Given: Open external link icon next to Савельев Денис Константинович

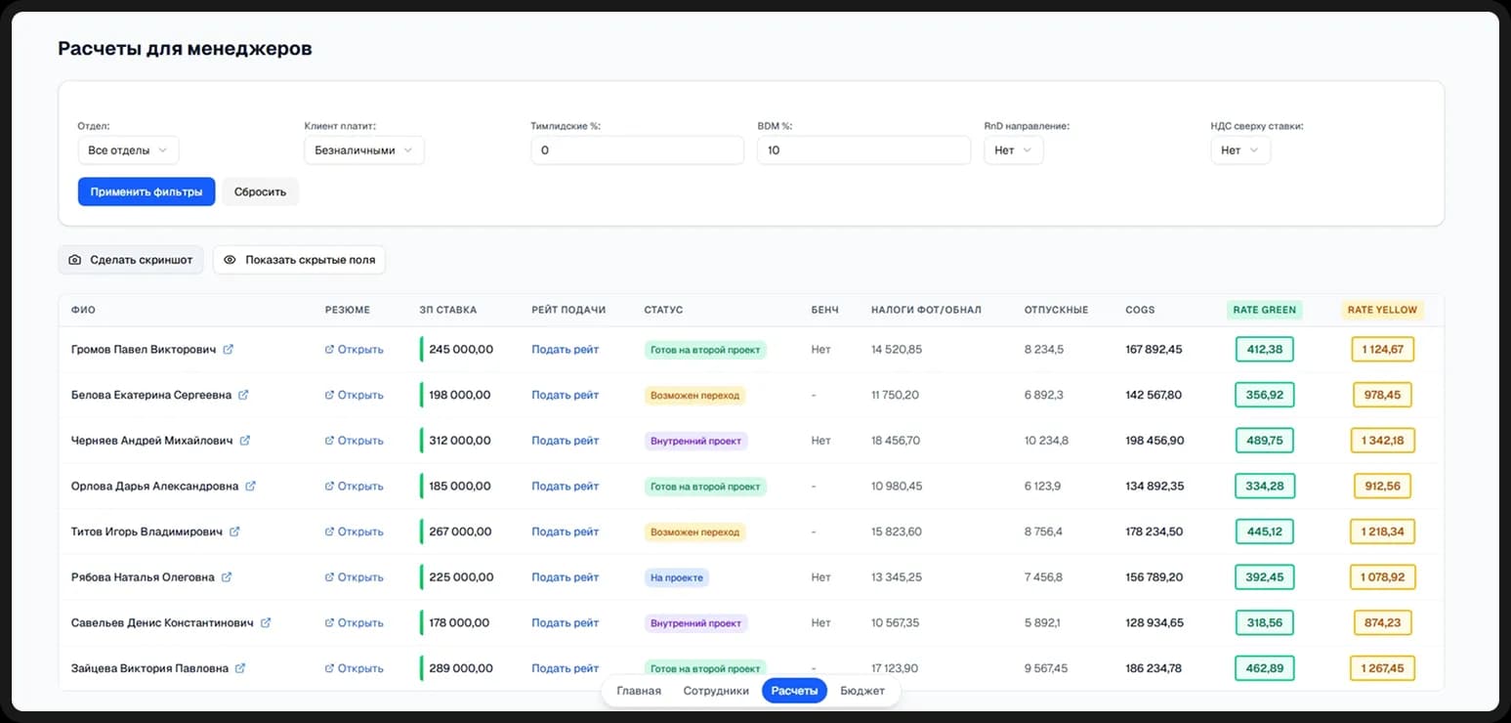Looking at the screenshot, I should click(266, 622).
